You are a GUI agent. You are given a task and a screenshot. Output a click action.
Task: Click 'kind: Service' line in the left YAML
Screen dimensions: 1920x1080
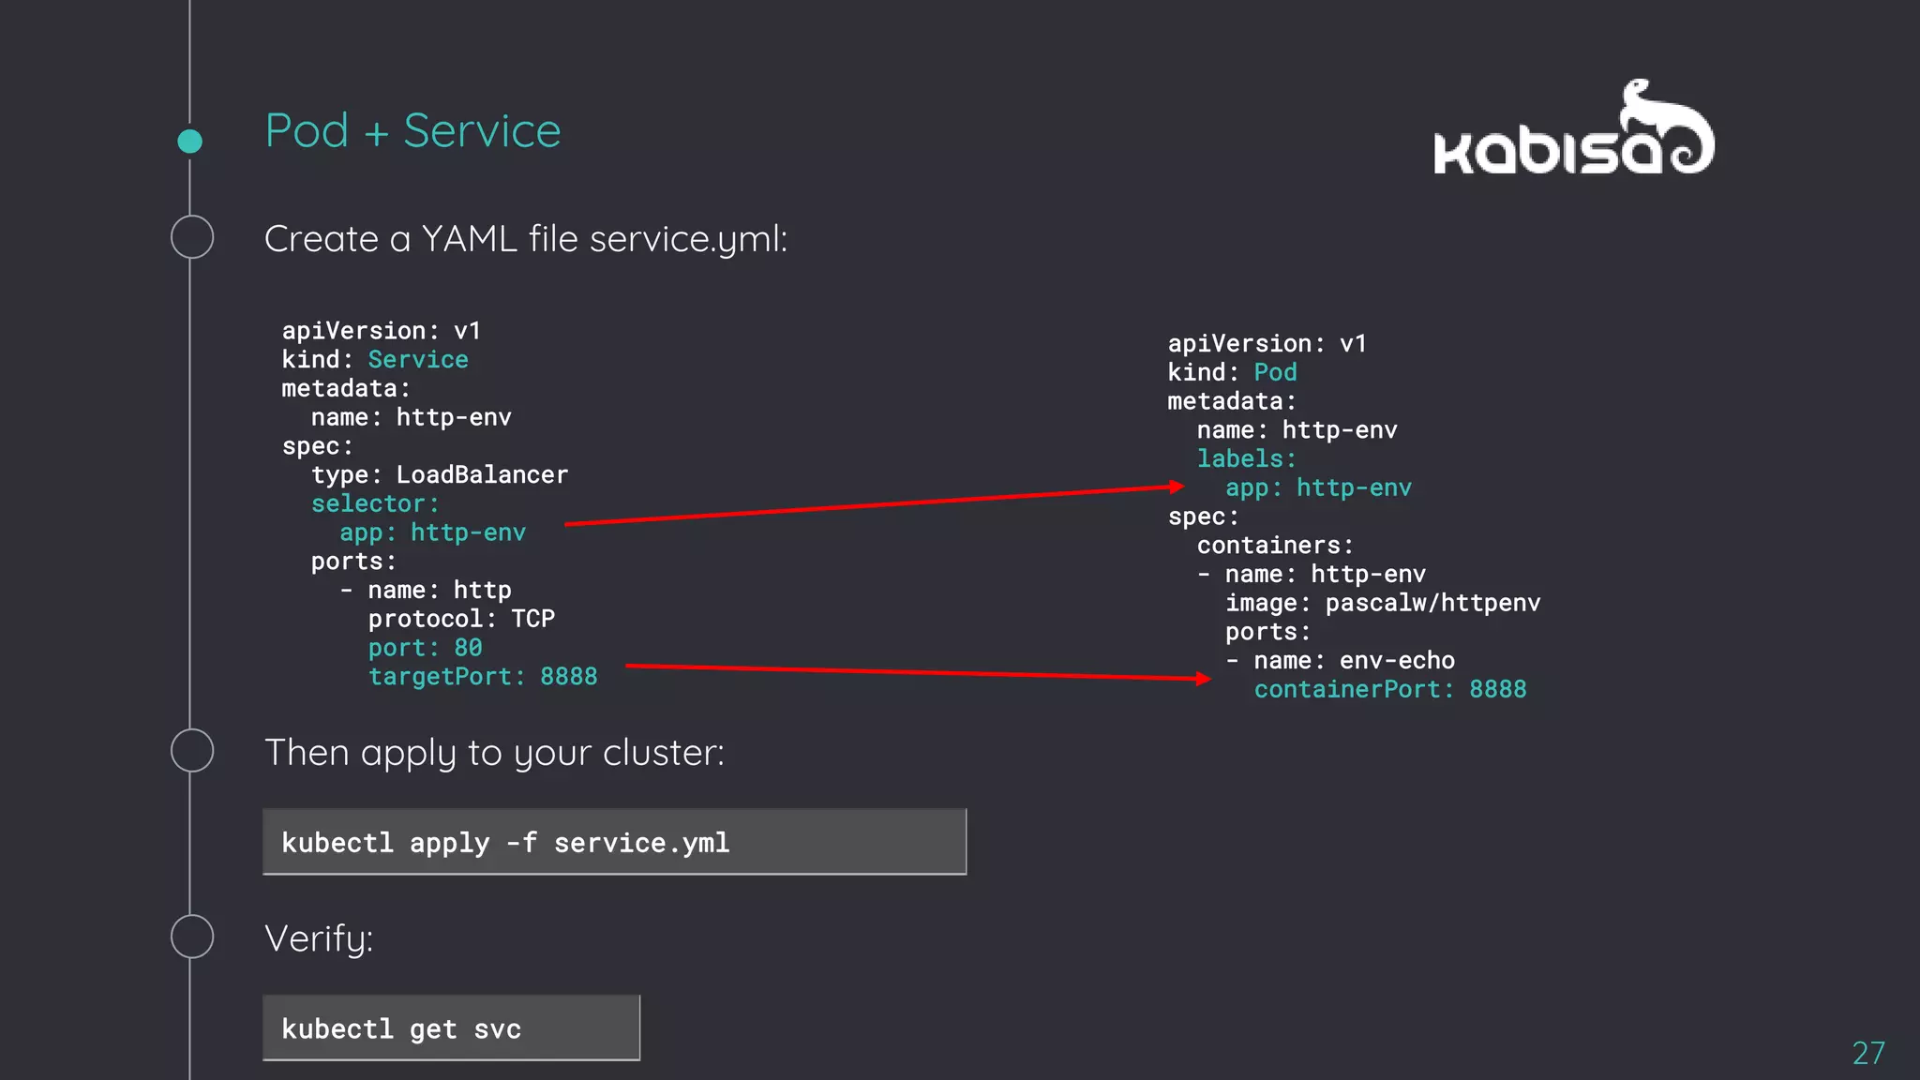click(x=375, y=359)
